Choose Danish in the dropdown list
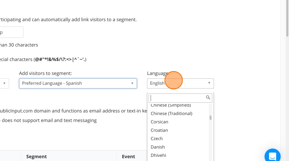This screenshot has width=289, height=161. (x=158, y=147)
